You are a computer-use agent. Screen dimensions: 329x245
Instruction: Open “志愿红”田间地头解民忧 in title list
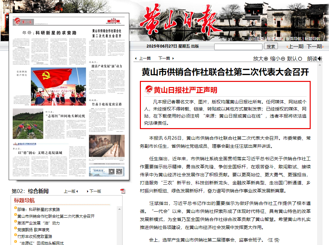[41, 243]
